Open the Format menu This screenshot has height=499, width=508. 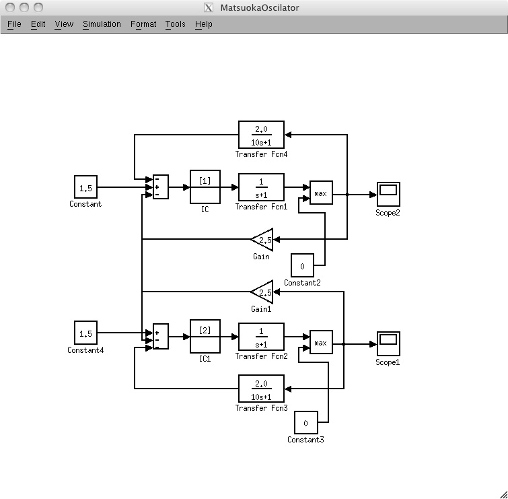143,24
